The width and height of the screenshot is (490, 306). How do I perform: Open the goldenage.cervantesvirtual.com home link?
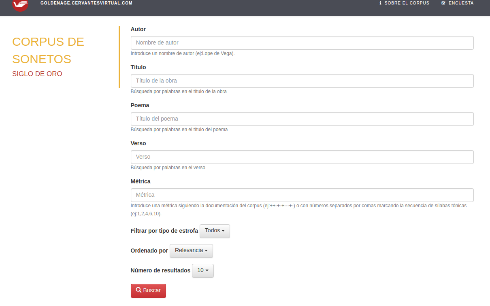[86, 3]
